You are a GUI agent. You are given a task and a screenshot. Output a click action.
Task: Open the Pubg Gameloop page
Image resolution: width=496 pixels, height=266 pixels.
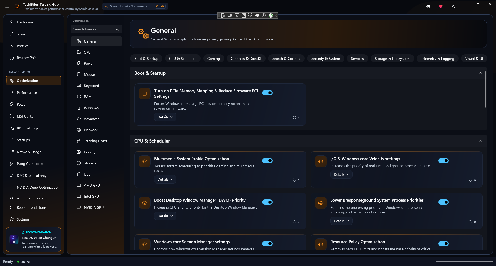(33, 164)
